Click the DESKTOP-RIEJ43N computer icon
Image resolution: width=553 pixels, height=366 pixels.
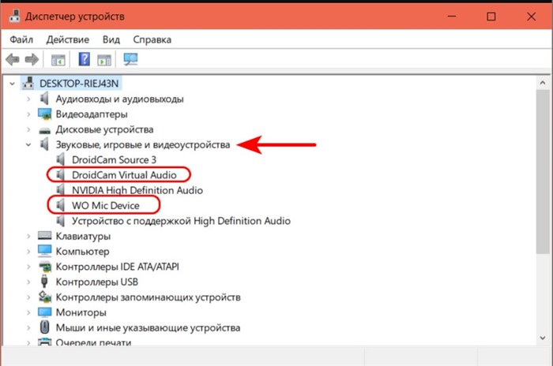coord(28,83)
